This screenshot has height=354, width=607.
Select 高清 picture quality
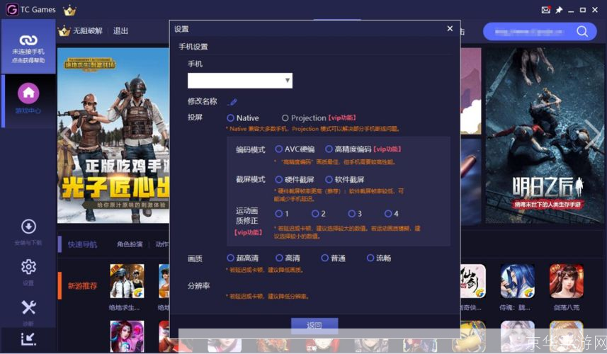point(279,258)
